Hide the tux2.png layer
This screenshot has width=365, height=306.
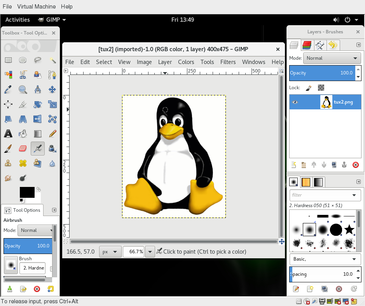point(295,102)
